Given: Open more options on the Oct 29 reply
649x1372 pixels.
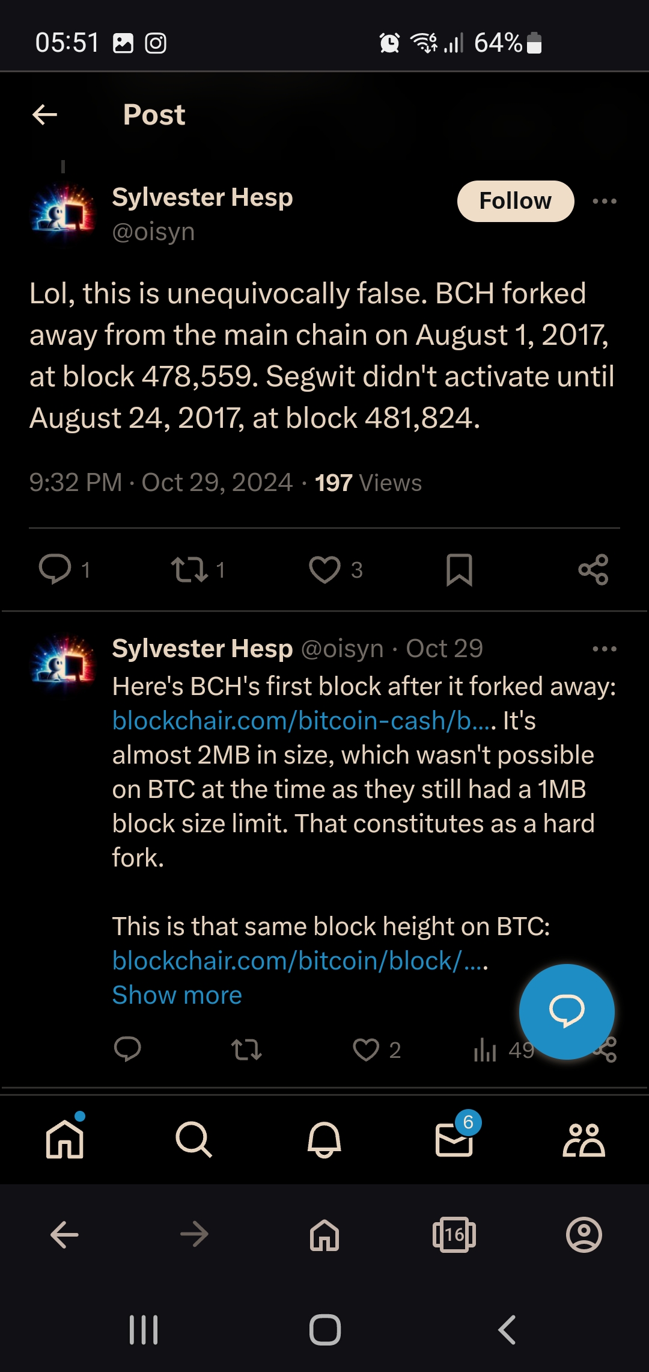Looking at the screenshot, I should (x=605, y=649).
